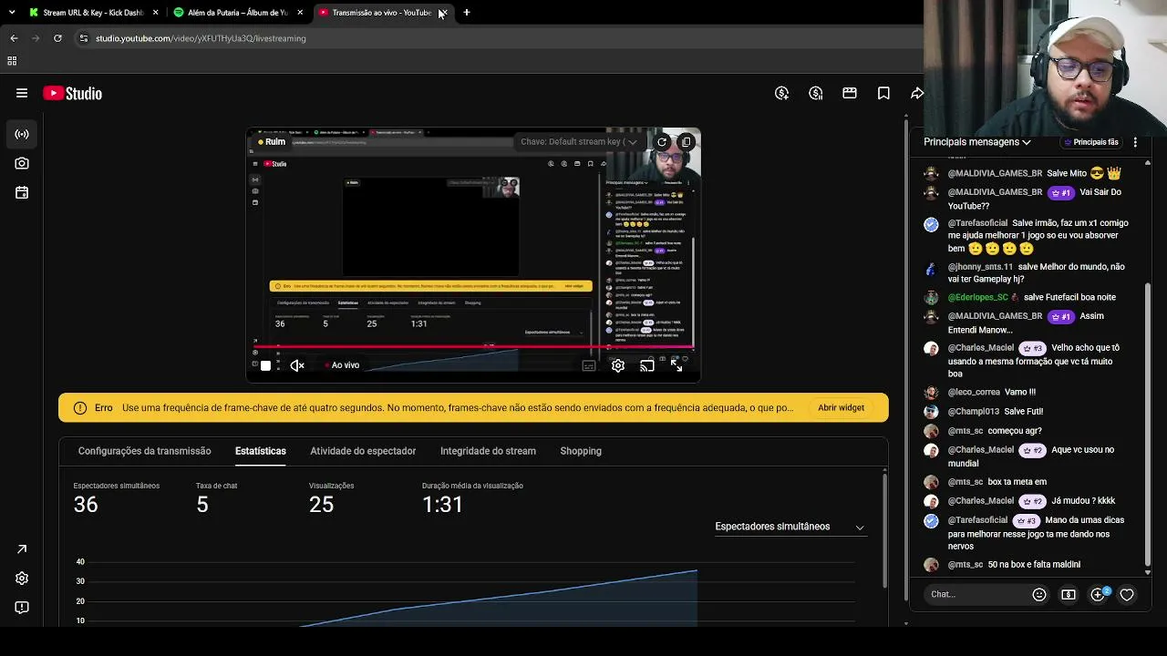The width and height of the screenshot is (1167, 656).
Task: Click the Ruim connection status badge
Action: (272, 142)
